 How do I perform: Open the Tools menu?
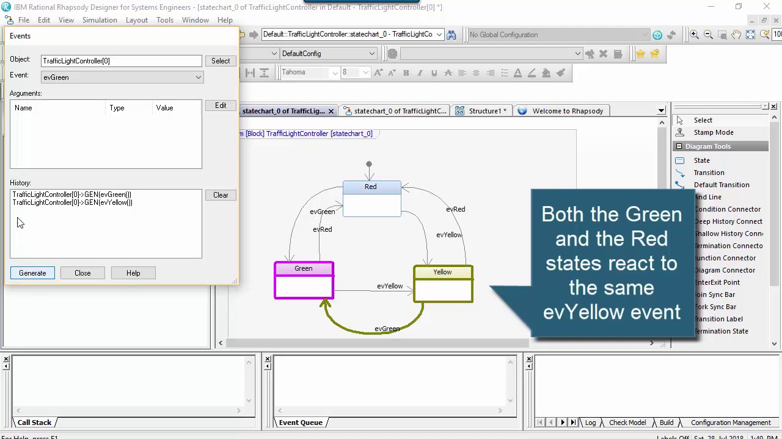coord(165,20)
